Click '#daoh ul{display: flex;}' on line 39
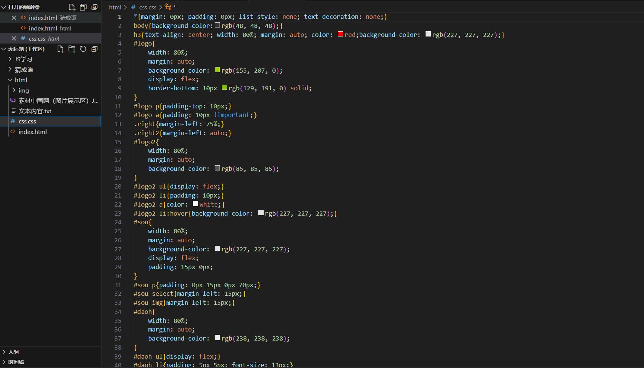Viewport: 644px width, 368px height. click(x=177, y=356)
